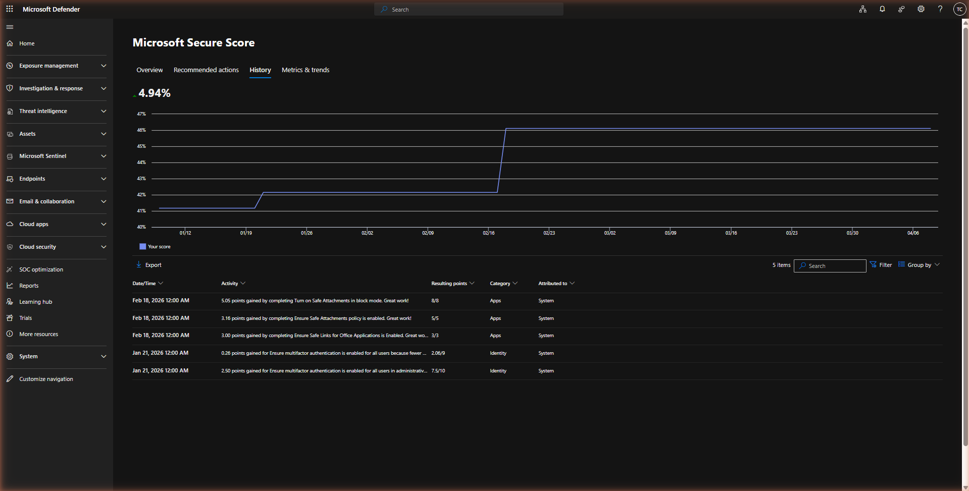Click the System gear icon in sidebar
Image resolution: width=969 pixels, height=491 pixels.
[x=10, y=356]
